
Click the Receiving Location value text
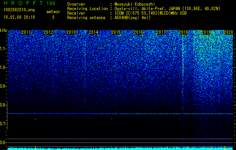(167, 9)
